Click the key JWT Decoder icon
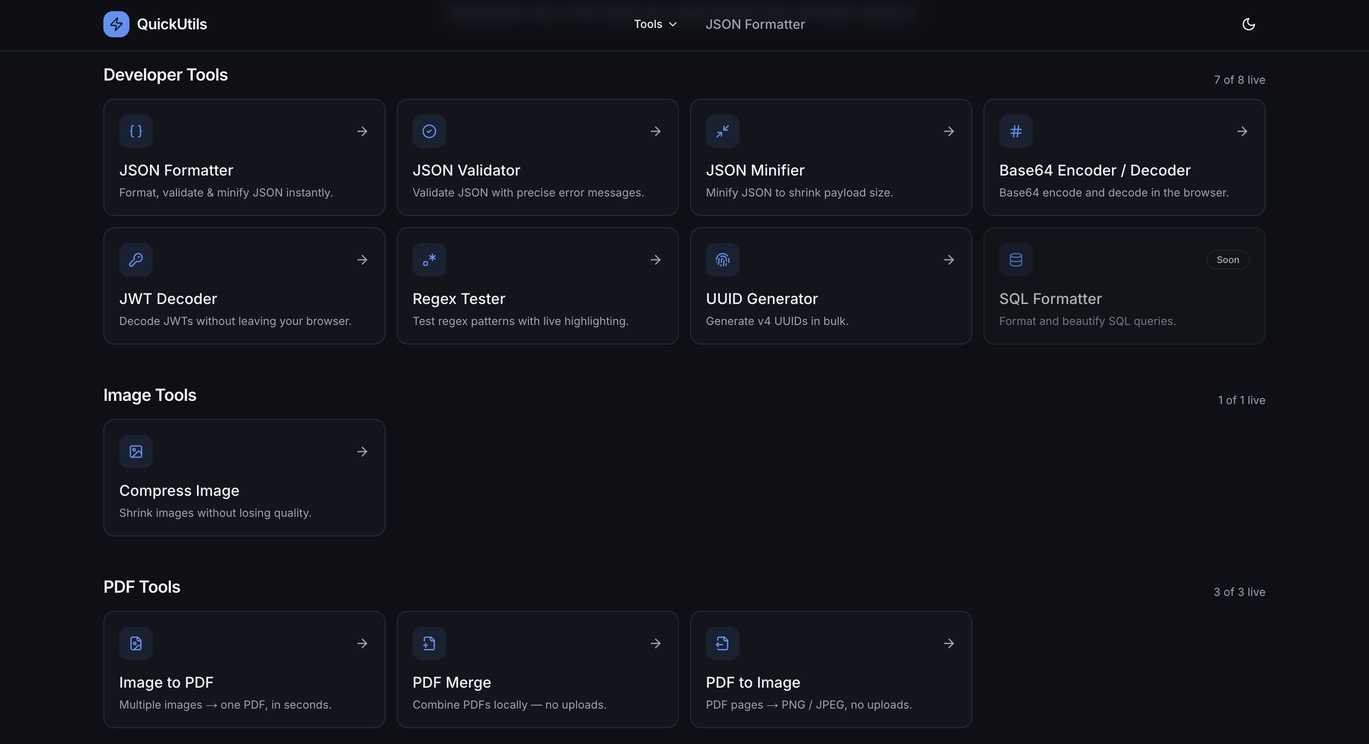 tap(136, 259)
